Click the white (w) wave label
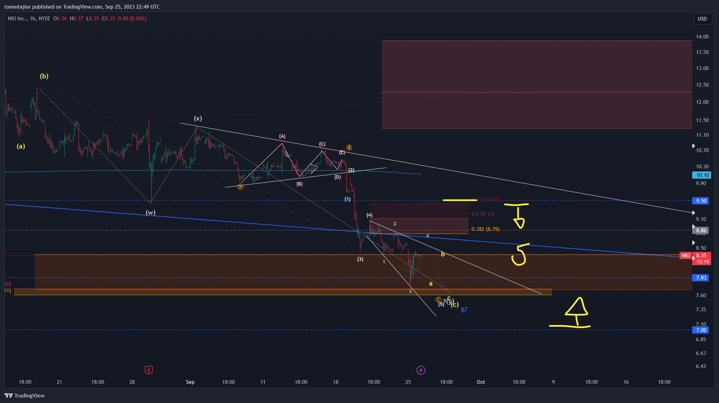719x403 pixels. (150, 212)
